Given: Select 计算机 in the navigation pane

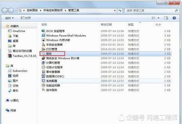Looking at the screenshot, I should 14,100.
